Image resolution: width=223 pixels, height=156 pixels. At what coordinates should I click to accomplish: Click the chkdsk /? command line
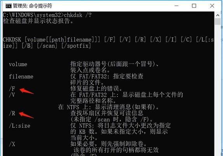tap(47, 15)
